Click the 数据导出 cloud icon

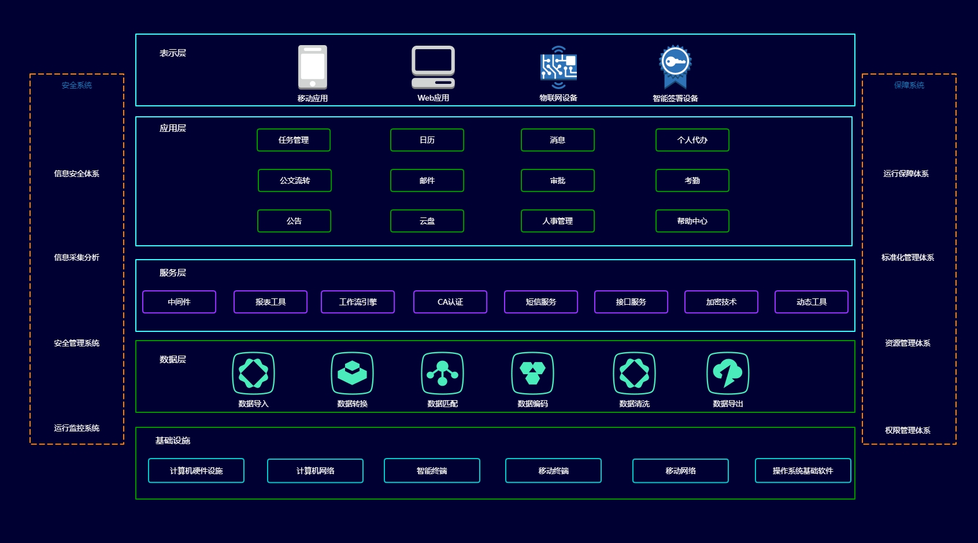point(728,374)
